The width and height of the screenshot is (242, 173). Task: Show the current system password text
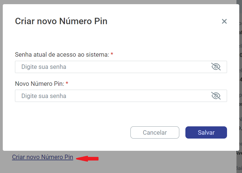pyautogui.click(x=216, y=67)
